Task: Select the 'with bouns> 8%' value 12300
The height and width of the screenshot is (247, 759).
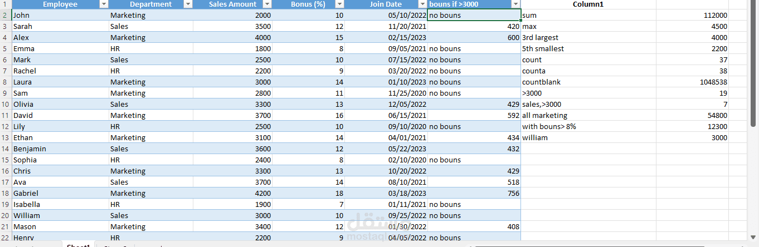Action: 692,126
